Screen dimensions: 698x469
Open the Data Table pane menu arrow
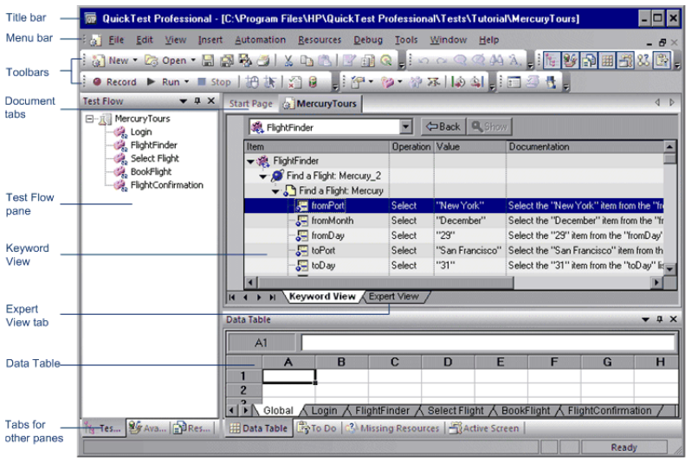(x=645, y=319)
